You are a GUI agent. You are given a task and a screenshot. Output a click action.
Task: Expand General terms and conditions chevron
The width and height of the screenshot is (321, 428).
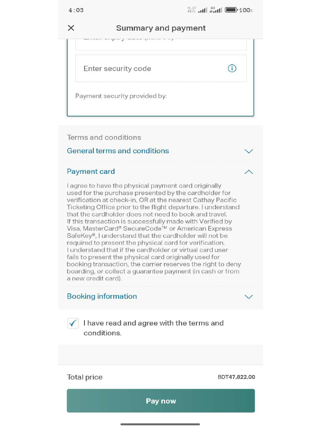pos(249,151)
